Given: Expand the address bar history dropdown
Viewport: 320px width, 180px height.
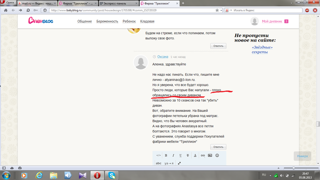Looking at the screenshot, I should tap(221, 10).
